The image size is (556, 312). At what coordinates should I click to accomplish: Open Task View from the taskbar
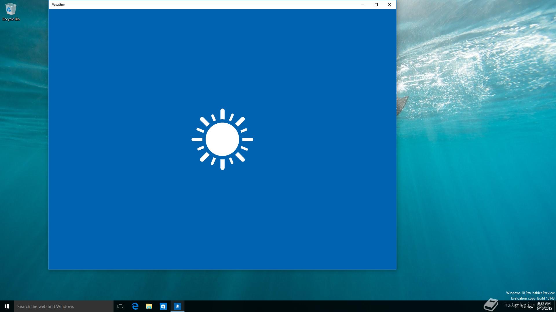click(x=120, y=306)
